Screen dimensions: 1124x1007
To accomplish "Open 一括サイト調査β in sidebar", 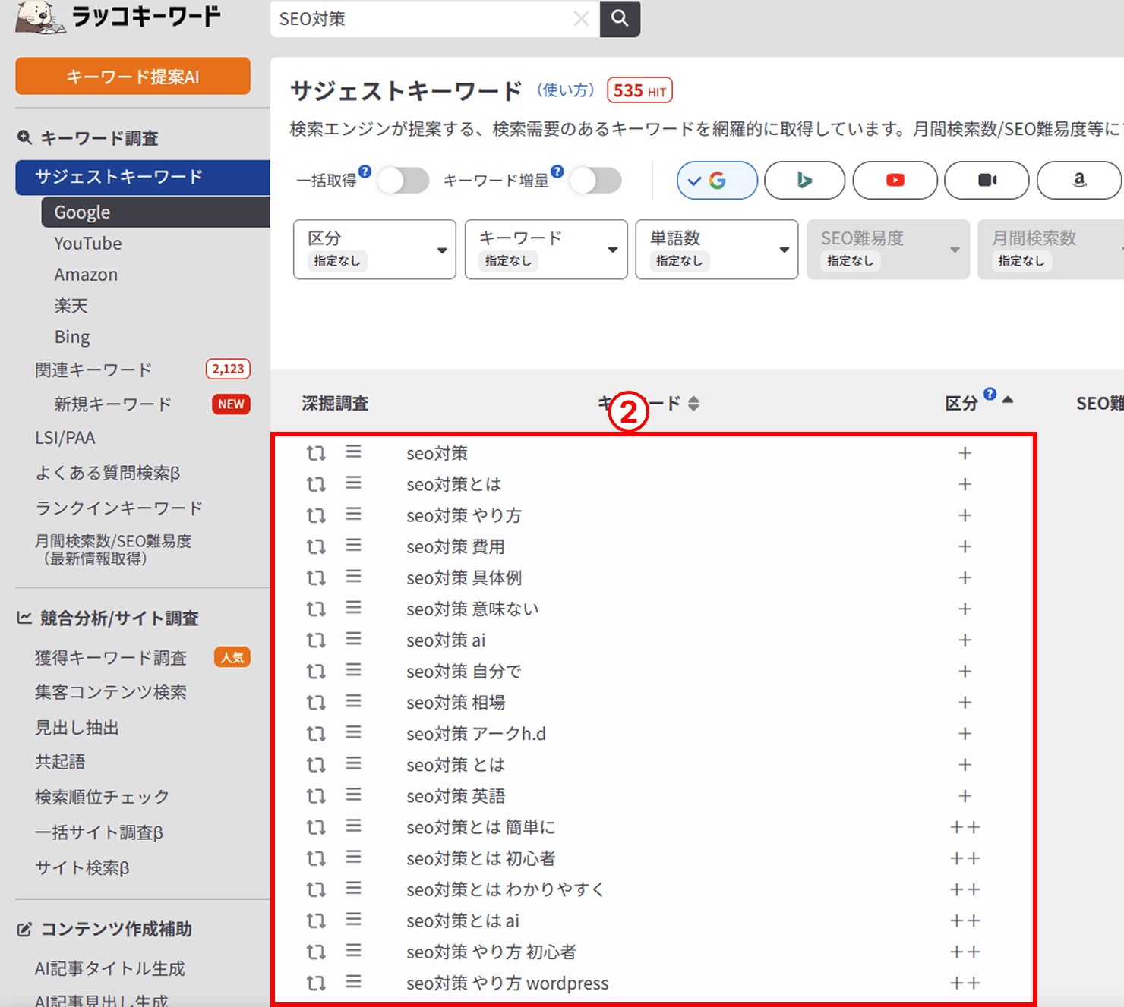I will pos(99,832).
